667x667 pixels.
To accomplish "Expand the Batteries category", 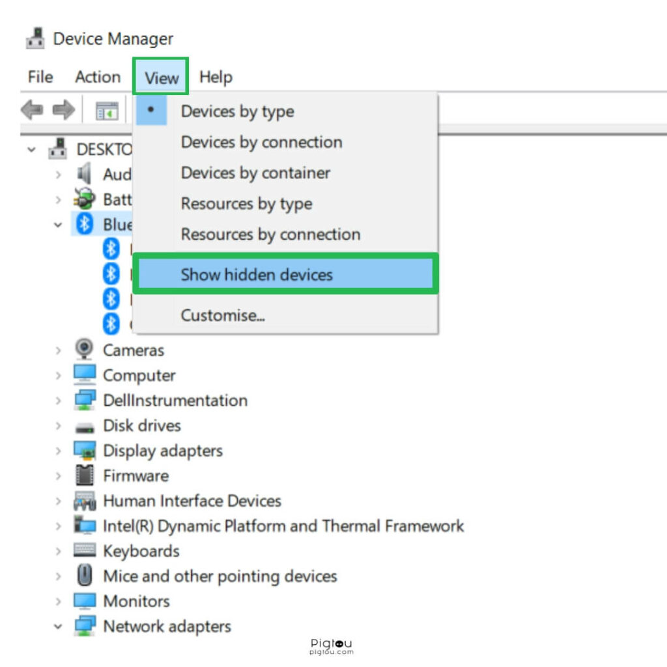I will click(x=58, y=199).
